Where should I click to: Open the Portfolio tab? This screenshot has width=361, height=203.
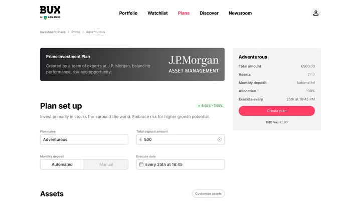click(128, 13)
